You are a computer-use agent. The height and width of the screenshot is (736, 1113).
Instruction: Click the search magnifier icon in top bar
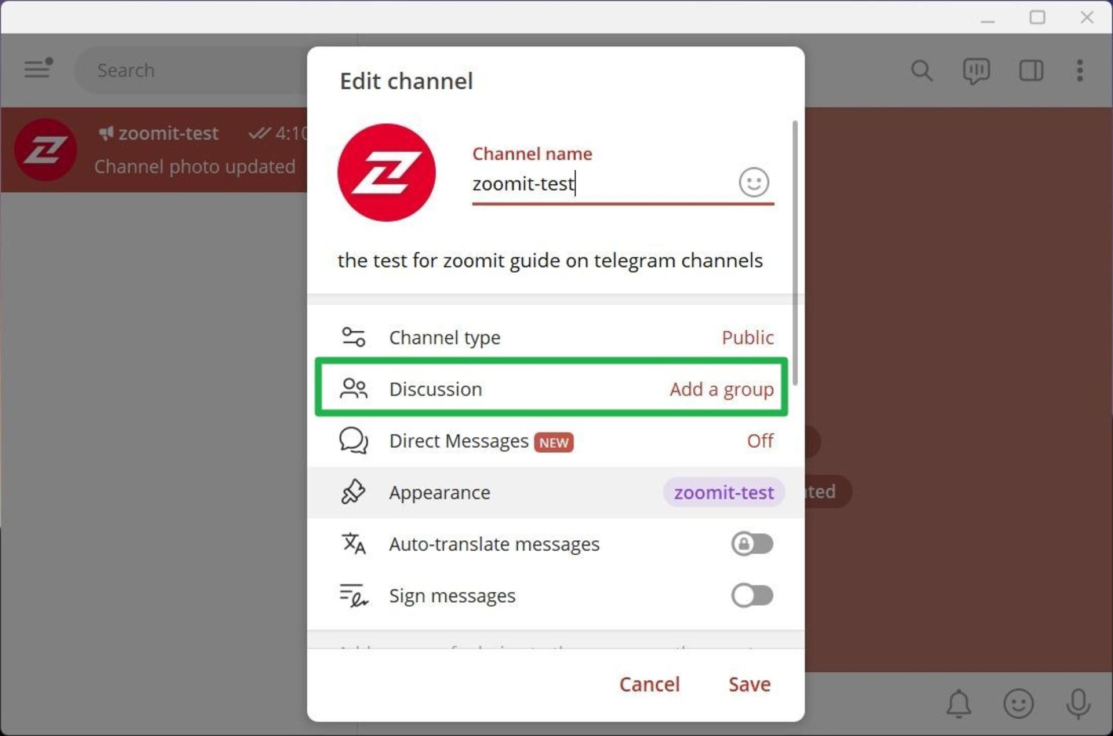click(921, 71)
